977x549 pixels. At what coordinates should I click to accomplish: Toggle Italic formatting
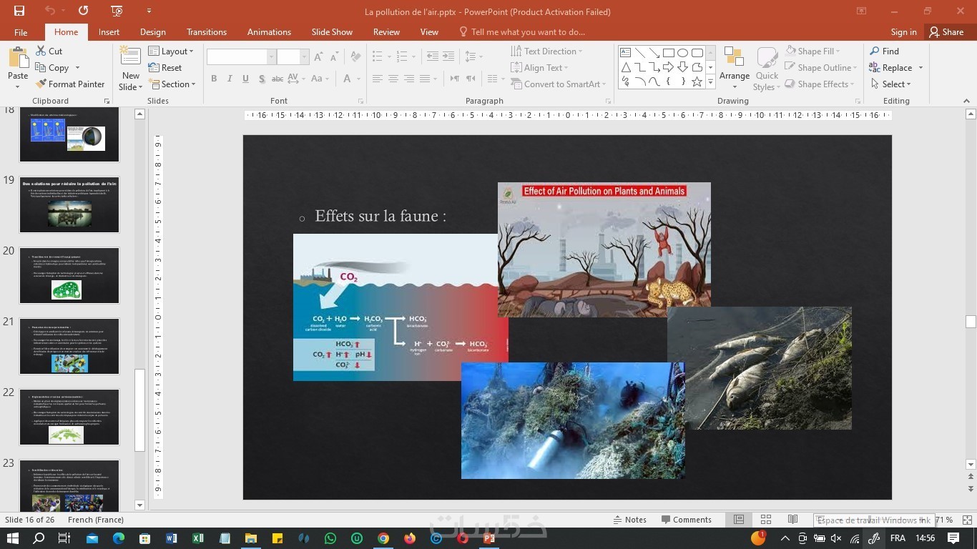(230, 79)
